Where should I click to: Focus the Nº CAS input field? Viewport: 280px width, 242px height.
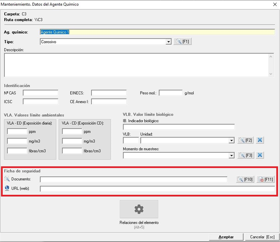pyautogui.click(x=40, y=93)
